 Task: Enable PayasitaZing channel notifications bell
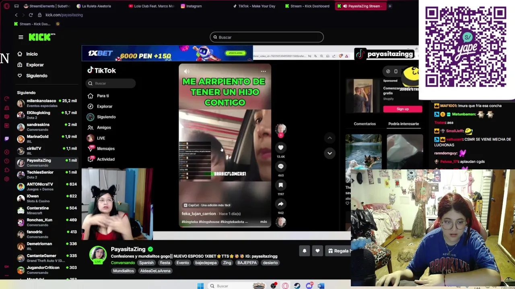point(305,251)
